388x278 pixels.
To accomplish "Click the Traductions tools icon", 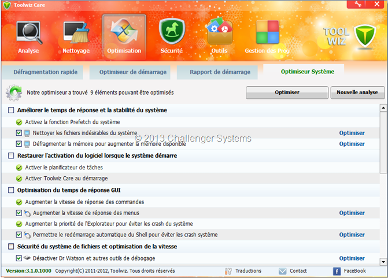I will pos(228,271).
